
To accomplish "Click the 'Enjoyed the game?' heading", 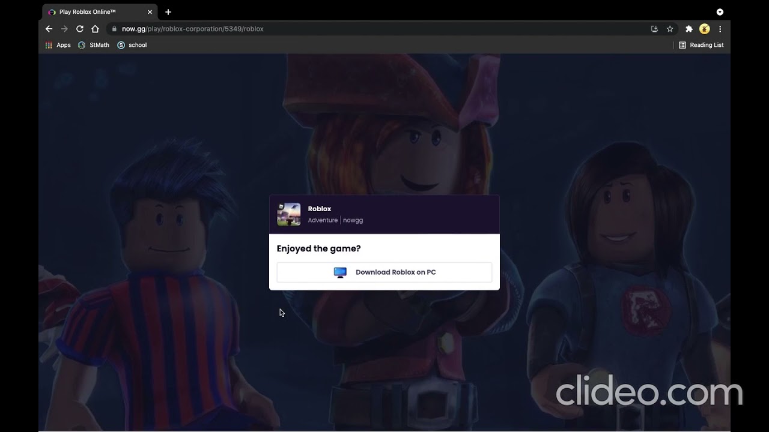I will pyautogui.click(x=318, y=248).
